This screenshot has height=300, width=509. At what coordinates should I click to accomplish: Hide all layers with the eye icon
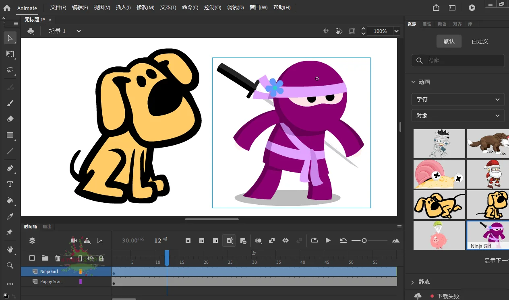91,258
